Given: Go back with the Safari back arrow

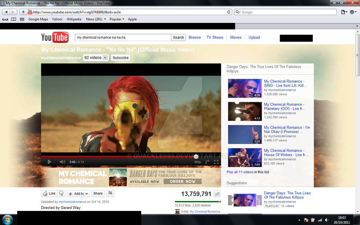Looking at the screenshot, I should pyautogui.click(x=6, y=12).
